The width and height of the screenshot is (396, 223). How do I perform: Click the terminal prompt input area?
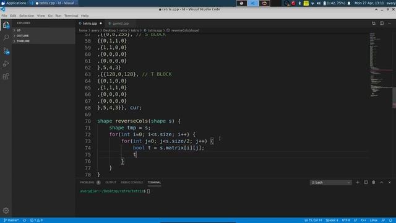coord(148,191)
